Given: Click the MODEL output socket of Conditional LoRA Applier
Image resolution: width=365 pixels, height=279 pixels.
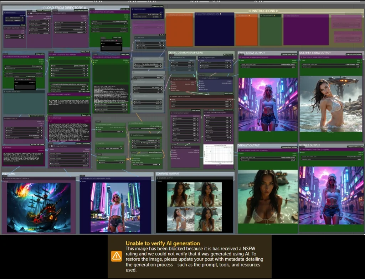Looking at the screenshot, I should point(128,60).
